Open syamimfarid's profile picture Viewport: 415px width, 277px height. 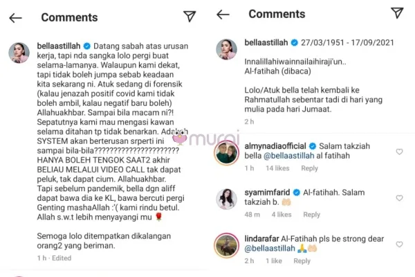[227, 199]
